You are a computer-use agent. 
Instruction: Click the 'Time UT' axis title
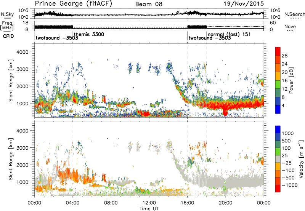[149, 209]
